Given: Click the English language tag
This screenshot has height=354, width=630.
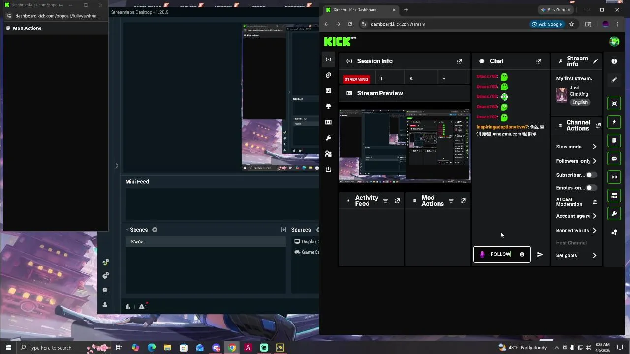Looking at the screenshot, I should [580, 102].
